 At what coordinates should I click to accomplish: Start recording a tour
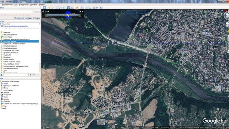(x=64, y=8)
